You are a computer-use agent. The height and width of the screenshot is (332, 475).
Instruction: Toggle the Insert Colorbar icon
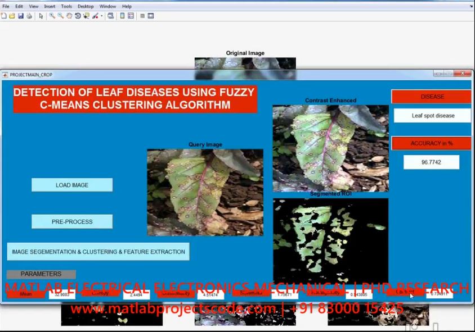[123, 16]
